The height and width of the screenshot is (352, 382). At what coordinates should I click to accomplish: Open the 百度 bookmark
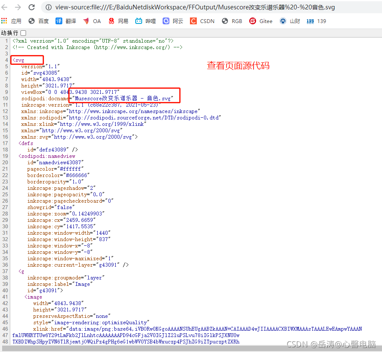38,21
